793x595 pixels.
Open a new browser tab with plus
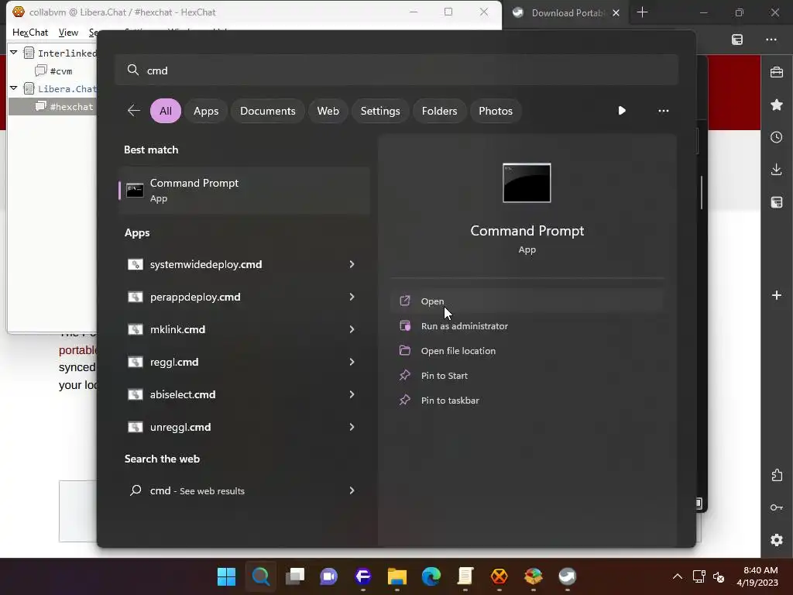click(642, 12)
